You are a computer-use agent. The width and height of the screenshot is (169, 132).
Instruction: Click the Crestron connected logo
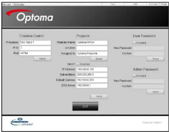tap(22, 122)
